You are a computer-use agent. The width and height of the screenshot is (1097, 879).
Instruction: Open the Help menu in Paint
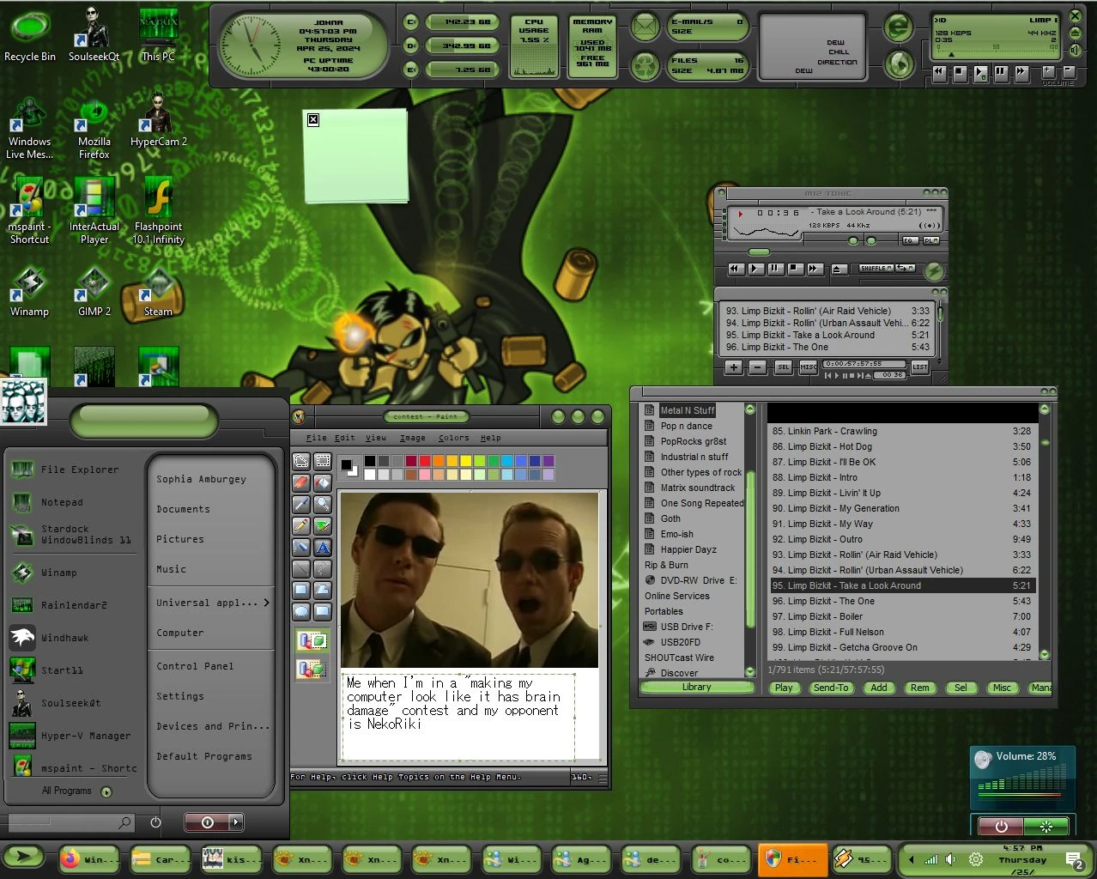(490, 438)
